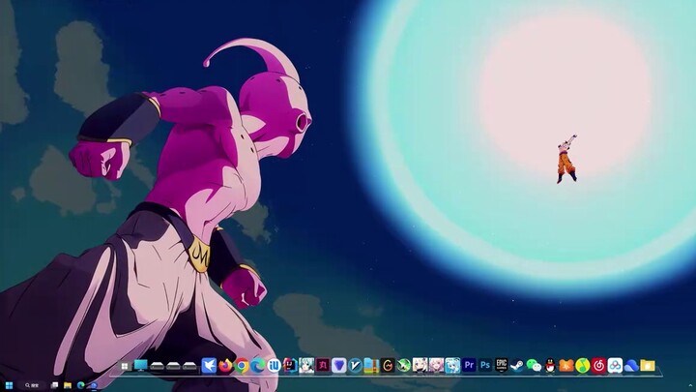
Task: Open the teal-haired anime character icon
Action: pyautogui.click(x=306, y=365)
